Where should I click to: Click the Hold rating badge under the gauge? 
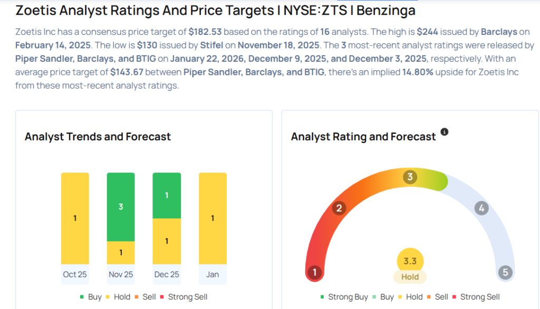pos(410,277)
